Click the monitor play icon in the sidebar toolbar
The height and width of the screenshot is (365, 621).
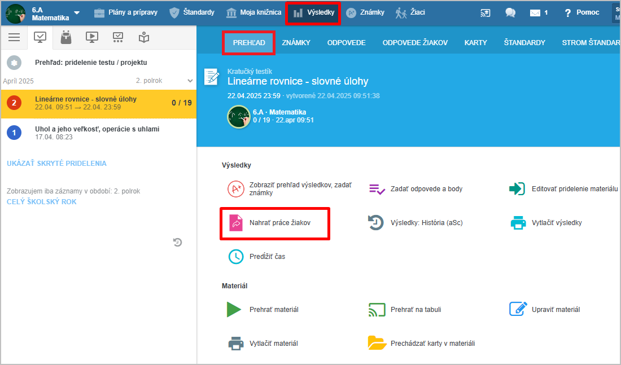(92, 37)
